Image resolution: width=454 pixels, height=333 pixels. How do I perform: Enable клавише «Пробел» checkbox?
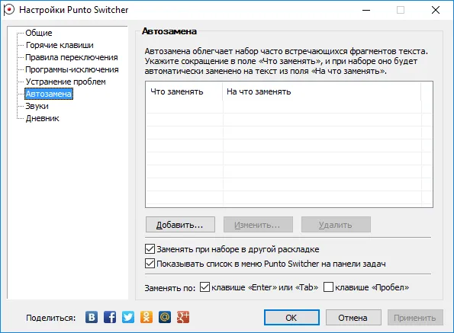click(x=328, y=287)
